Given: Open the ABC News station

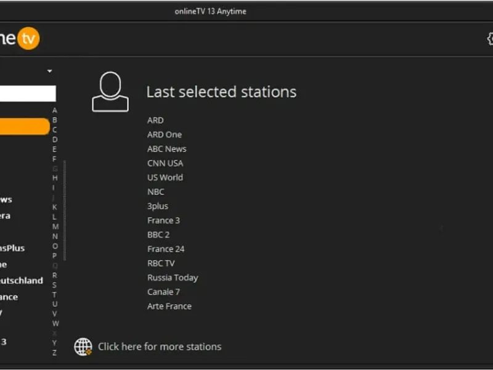Looking at the screenshot, I should tap(166, 149).
